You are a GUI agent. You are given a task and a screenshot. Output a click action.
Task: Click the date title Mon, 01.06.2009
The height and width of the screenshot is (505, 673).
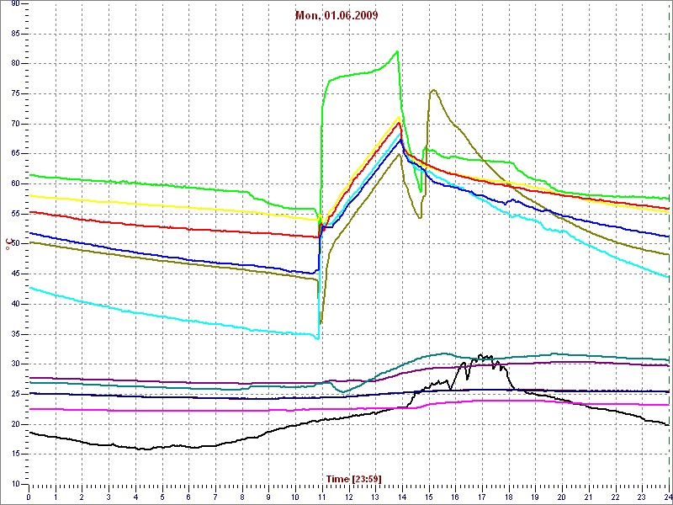click(336, 15)
